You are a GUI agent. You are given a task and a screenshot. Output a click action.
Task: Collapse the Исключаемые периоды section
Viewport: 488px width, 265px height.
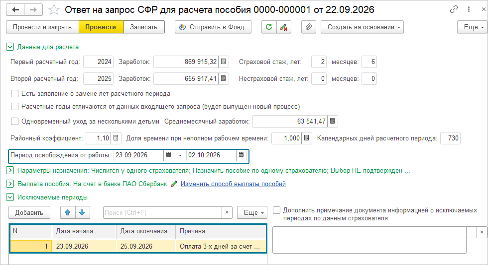point(10,197)
